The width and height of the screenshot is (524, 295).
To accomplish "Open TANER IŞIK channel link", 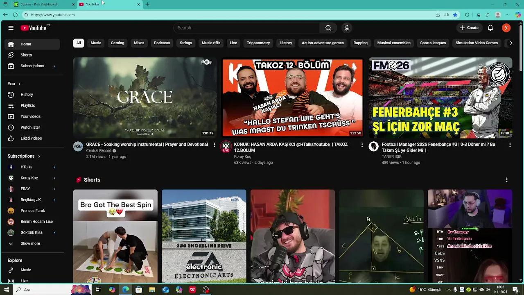I will tap(391, 157).
